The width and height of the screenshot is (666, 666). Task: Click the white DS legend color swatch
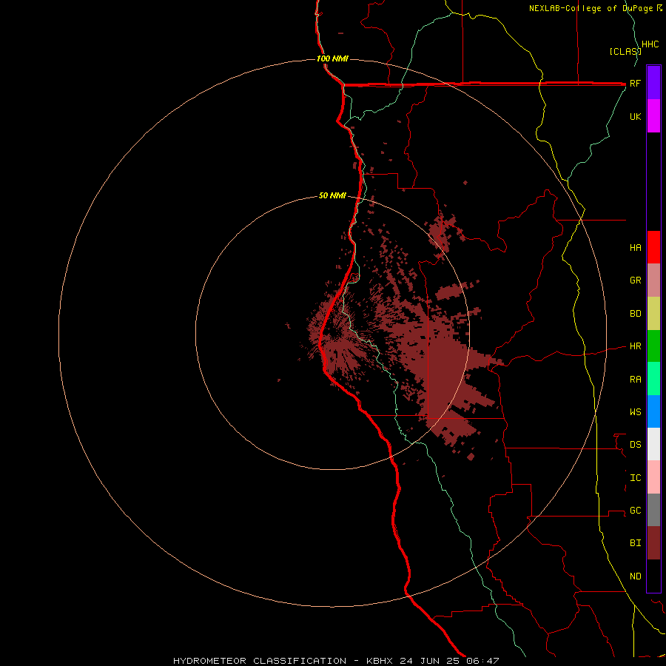pos(653,444)
